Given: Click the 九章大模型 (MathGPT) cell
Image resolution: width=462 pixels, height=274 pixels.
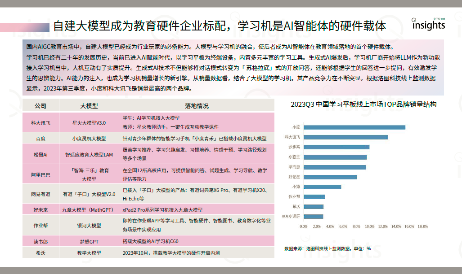Looking at the screenshot, I should [89, 210].
